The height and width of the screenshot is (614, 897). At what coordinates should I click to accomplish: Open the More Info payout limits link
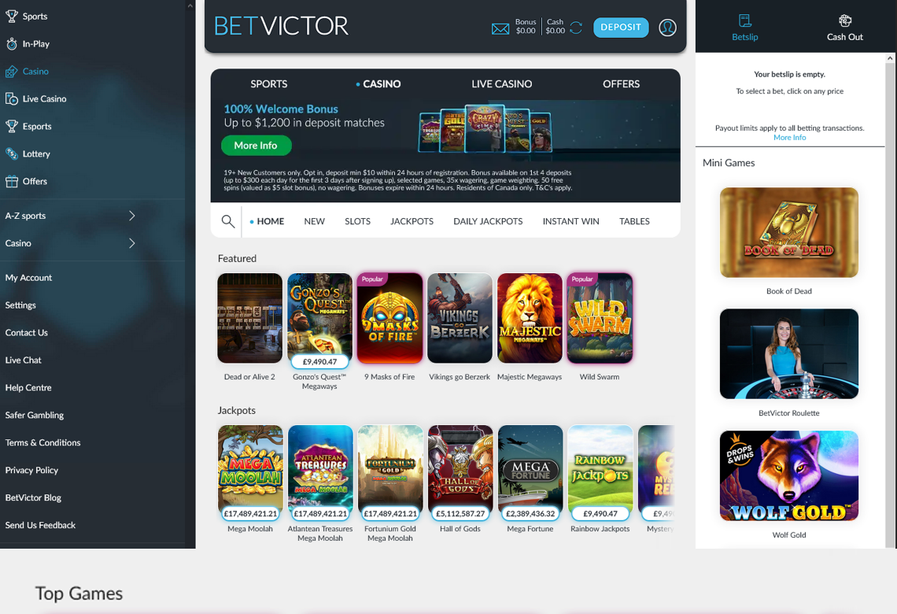[x=789, y=137]
